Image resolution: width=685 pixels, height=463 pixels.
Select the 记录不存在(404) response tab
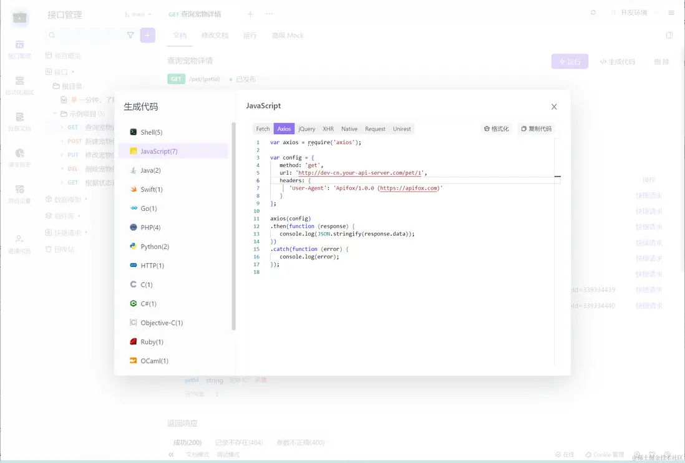click(x=239, y=442)
